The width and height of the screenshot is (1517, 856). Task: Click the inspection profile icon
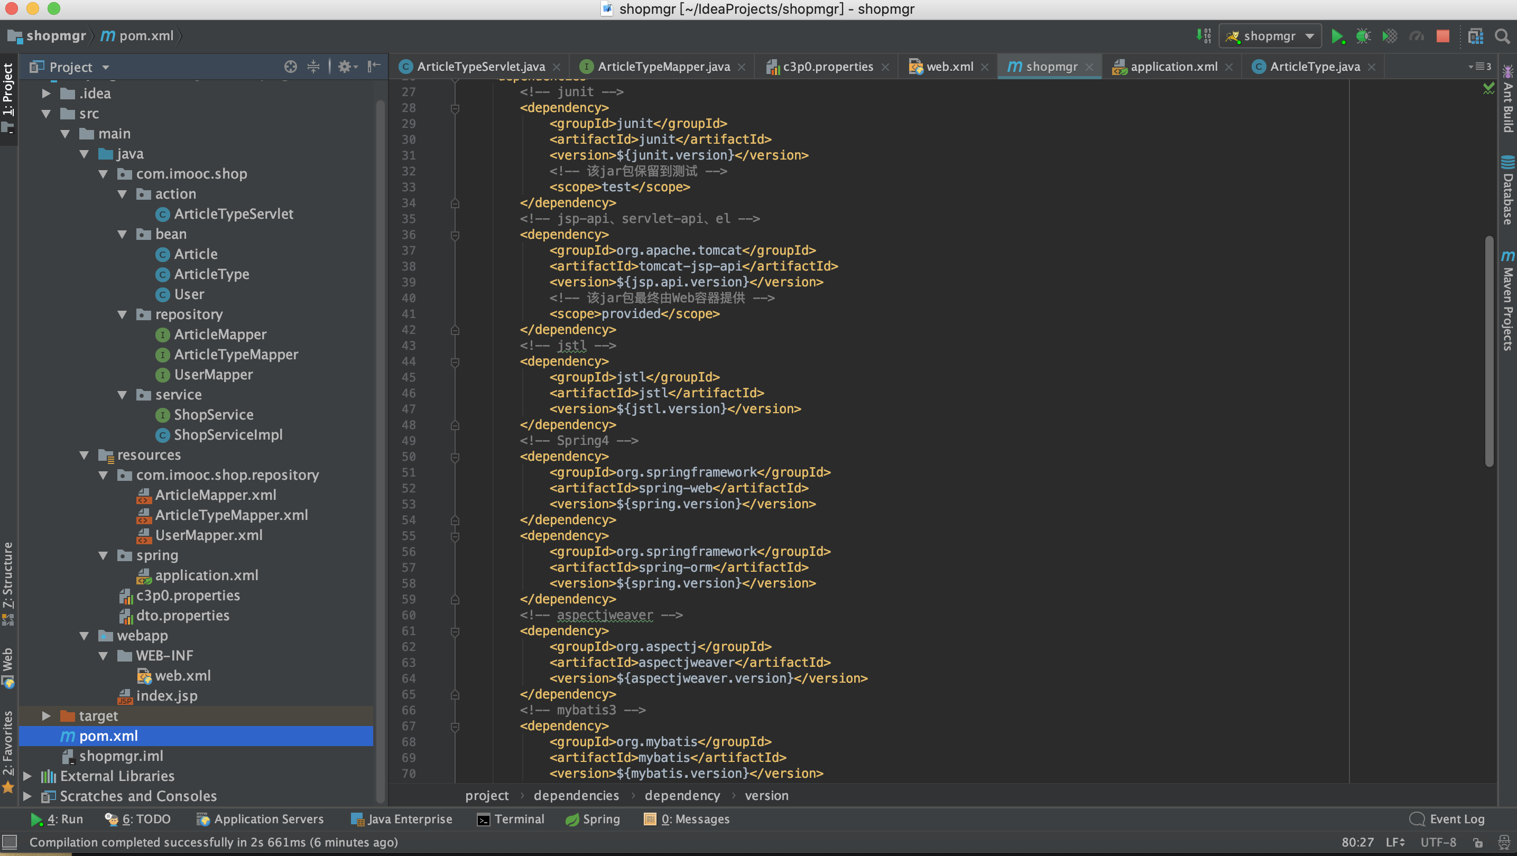point(1503,842)
